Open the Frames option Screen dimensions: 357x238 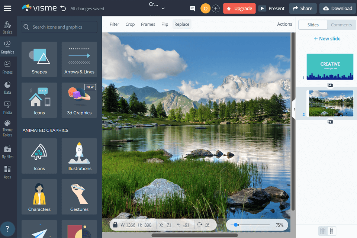pyautogui.click(x=148, y=24)
